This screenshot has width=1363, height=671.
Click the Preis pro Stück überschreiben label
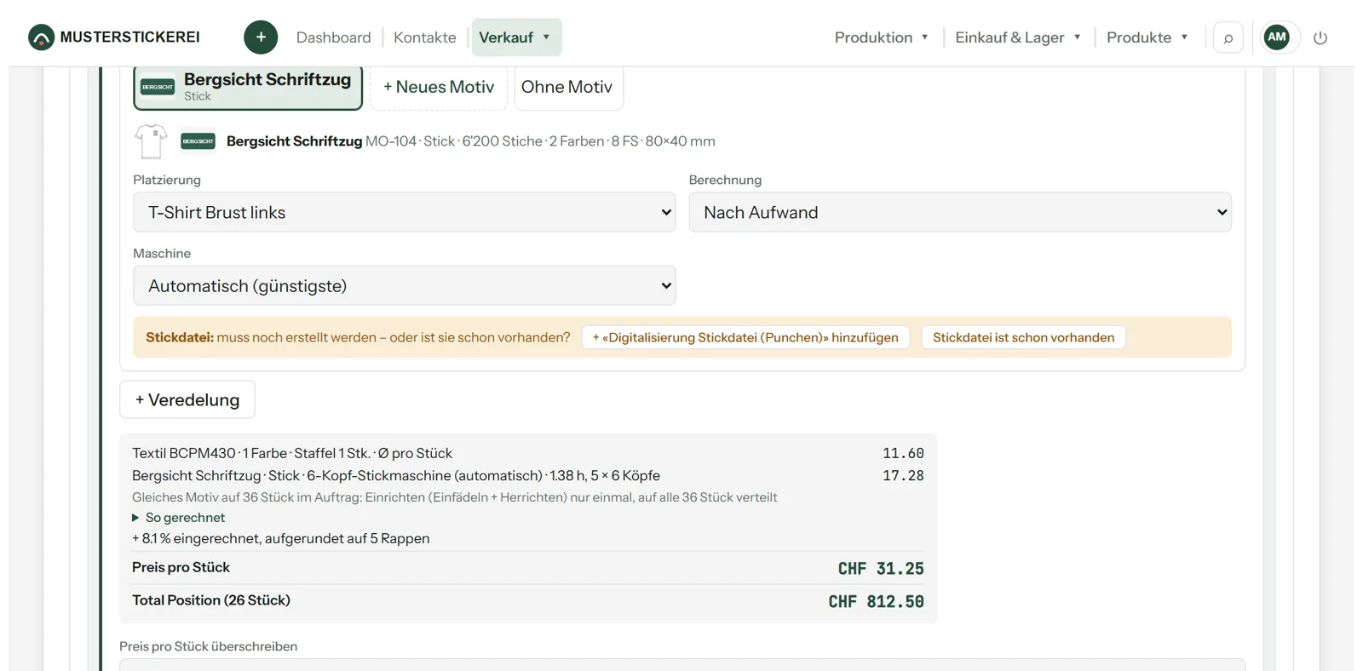[x=209, y=646]
